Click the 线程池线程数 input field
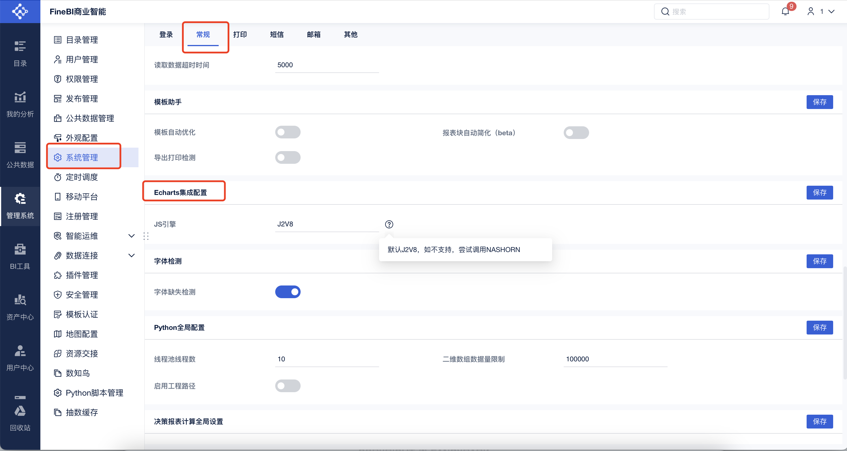 327,359
